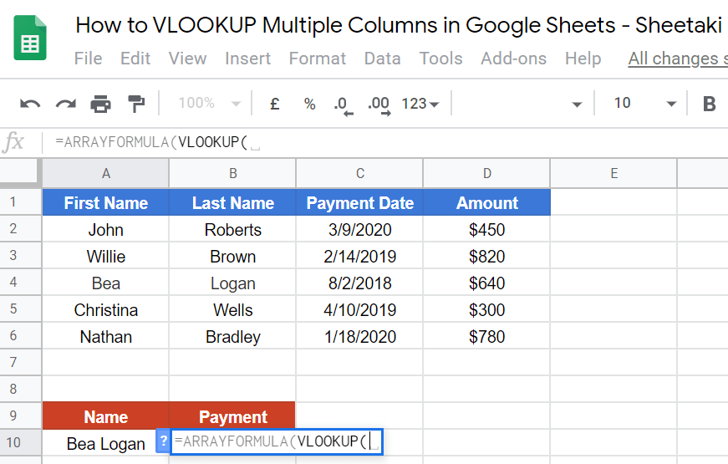Redo the last undone action
Viewport: 728px width, 464px height.
[65, 104]
